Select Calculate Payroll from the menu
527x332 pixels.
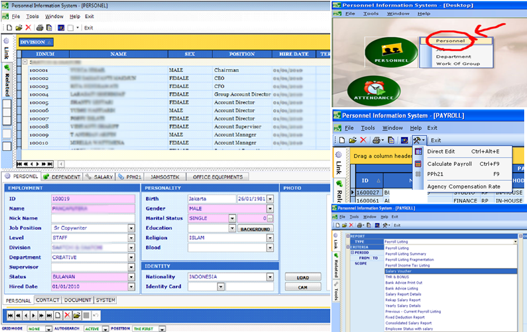point(449,164)
